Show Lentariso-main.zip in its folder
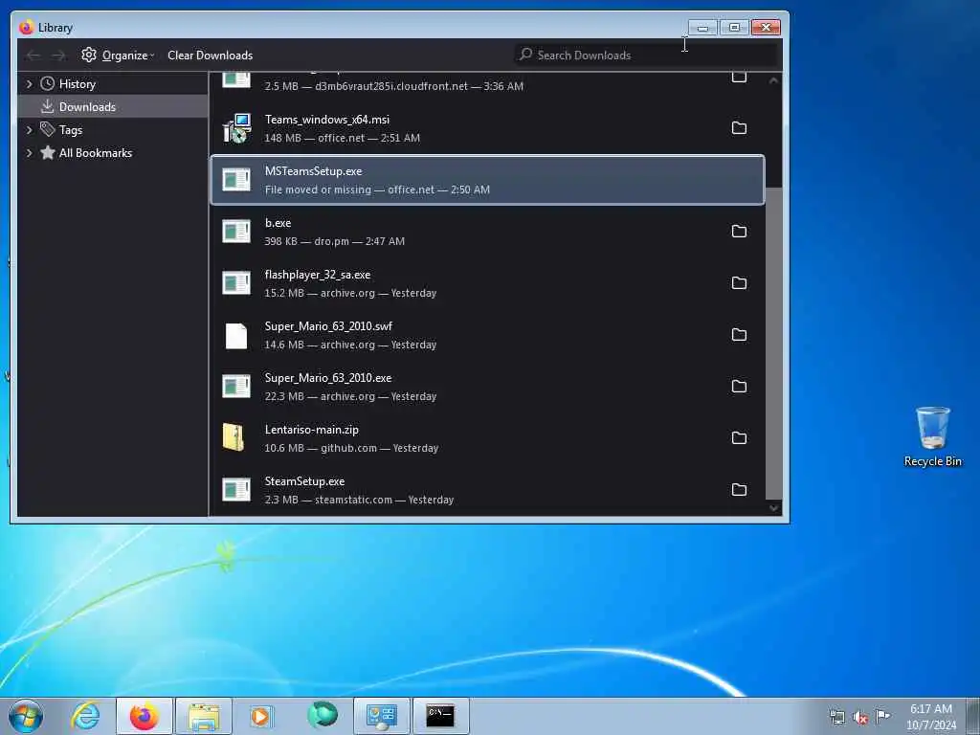The image size is (980, 735). pyautogui.click(x=739, y=438)
